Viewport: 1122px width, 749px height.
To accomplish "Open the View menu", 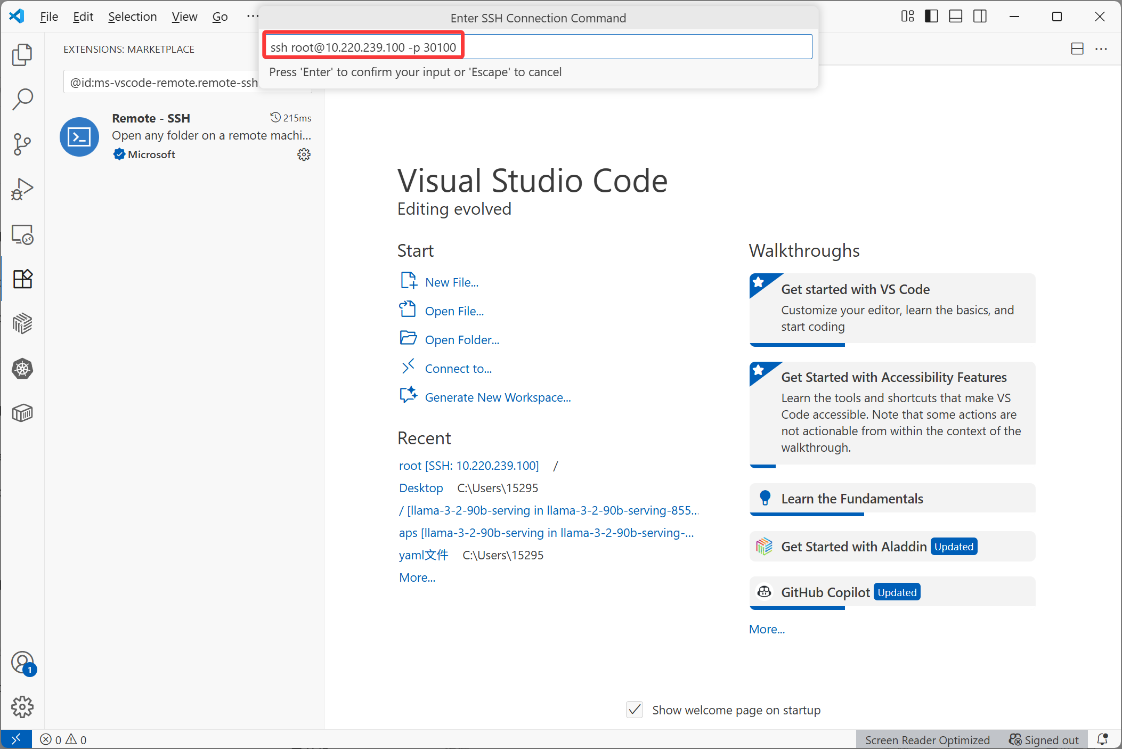I will 184,17.
